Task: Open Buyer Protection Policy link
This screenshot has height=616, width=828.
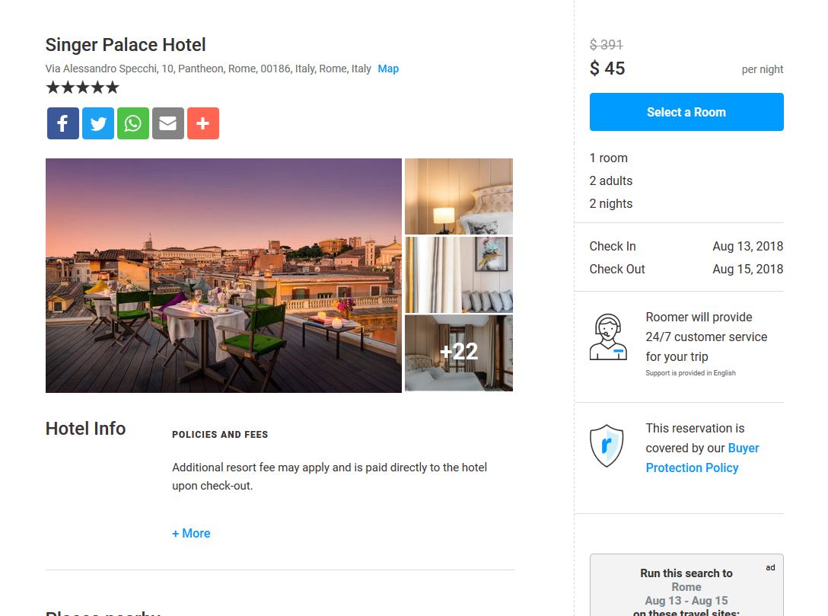Action: coord(702,458)
